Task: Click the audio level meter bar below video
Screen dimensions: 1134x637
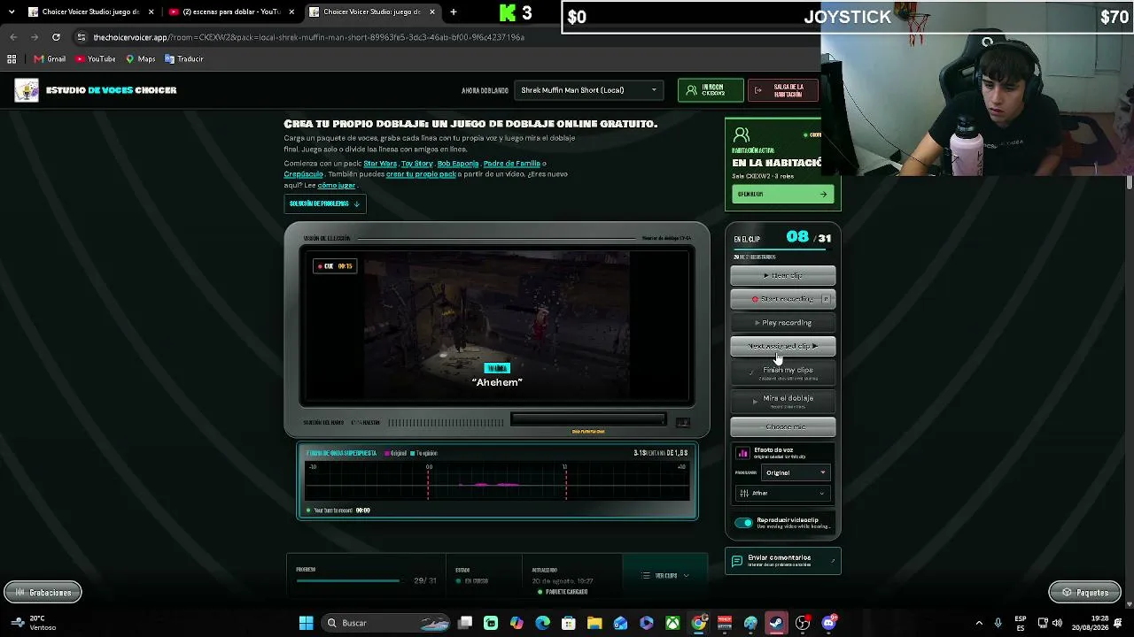Action: 588,419
